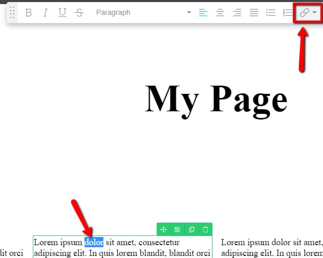
Task: Insert a bulleted list
Action: (271, 13)
